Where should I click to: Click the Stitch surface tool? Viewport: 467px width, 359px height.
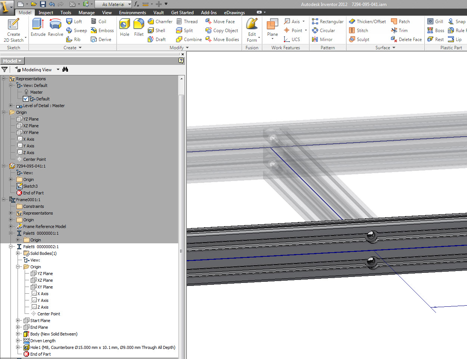358,30
